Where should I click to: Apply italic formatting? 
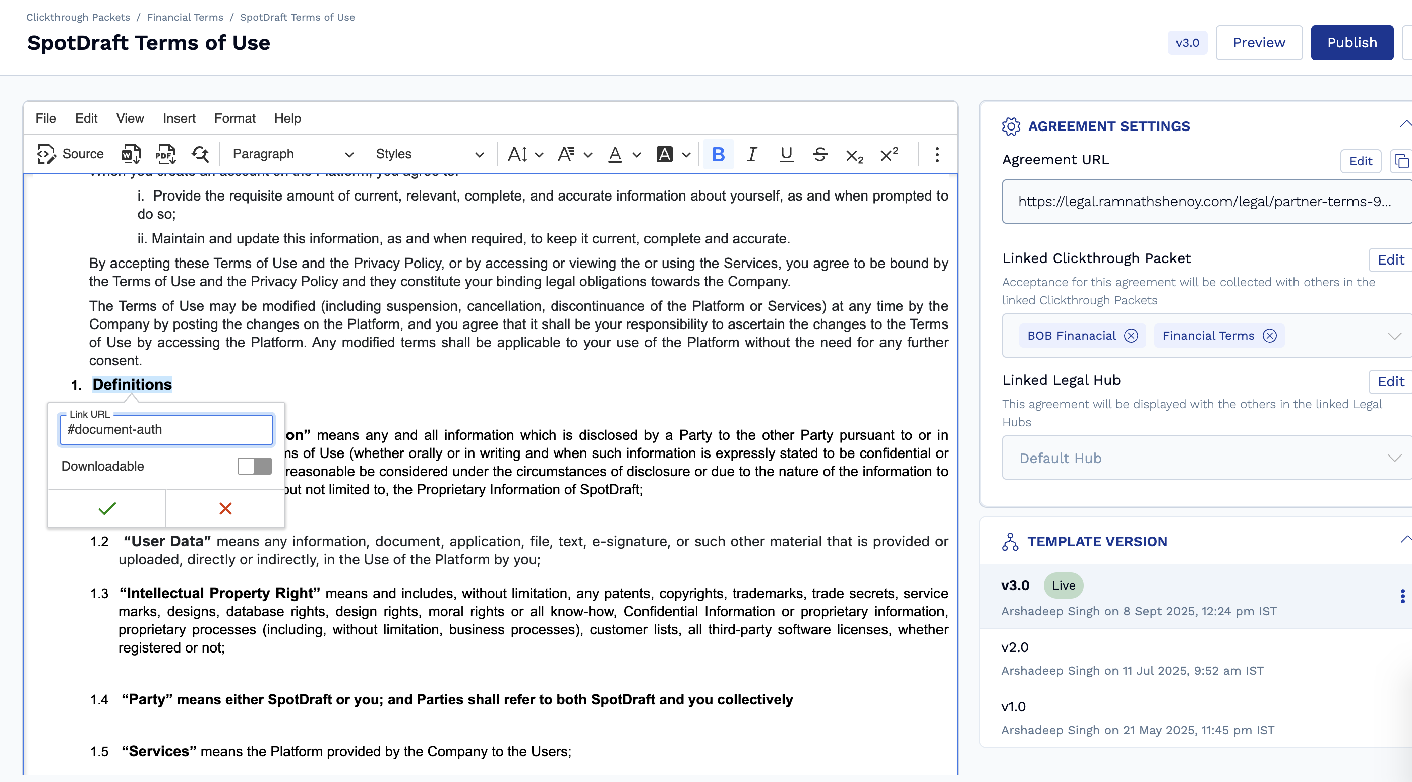[x=752, y=154]
